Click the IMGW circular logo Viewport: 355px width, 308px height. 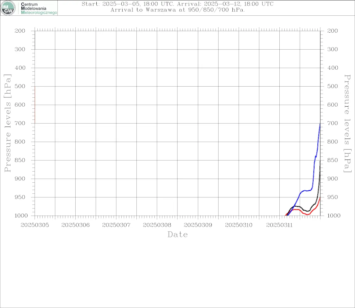[8, 8]
